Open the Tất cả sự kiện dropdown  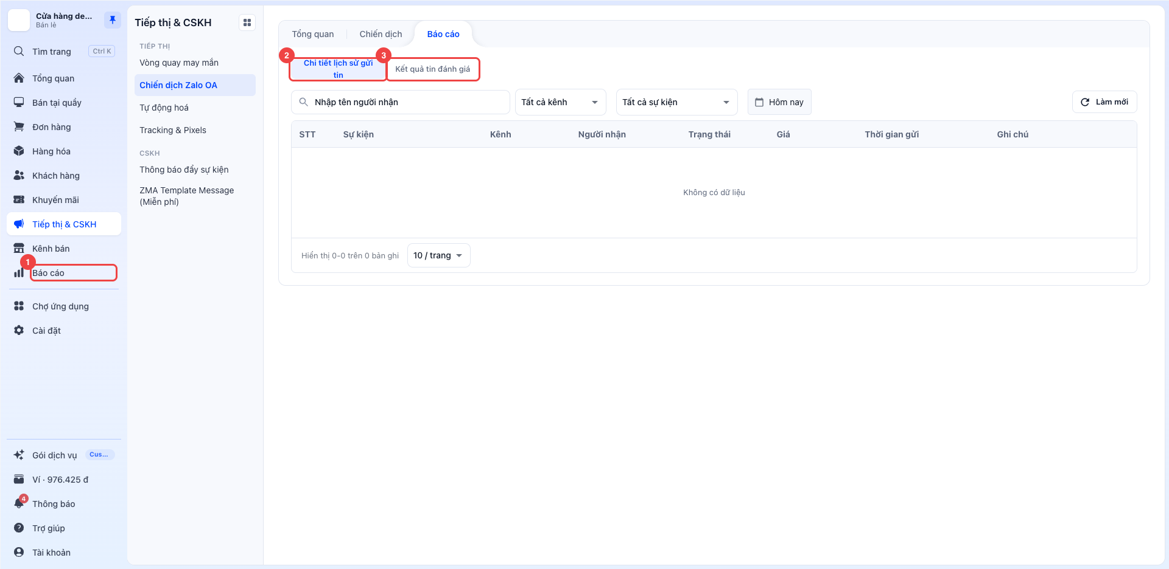pos(676,102)
